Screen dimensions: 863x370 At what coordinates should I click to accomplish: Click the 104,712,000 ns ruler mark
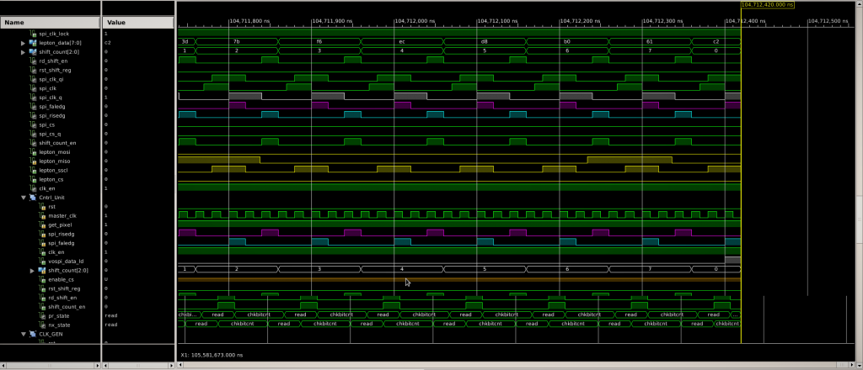[x=415, y=21]
